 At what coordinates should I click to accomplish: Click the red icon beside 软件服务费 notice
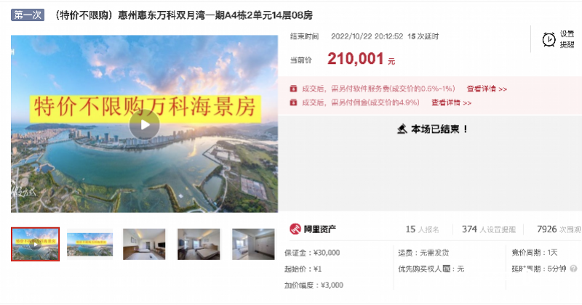(x=293, y=89)
